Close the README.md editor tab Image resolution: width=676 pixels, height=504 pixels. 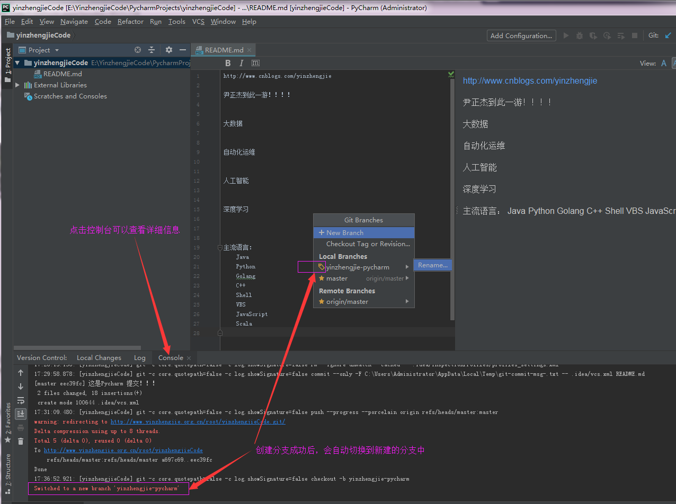(249, 50)
